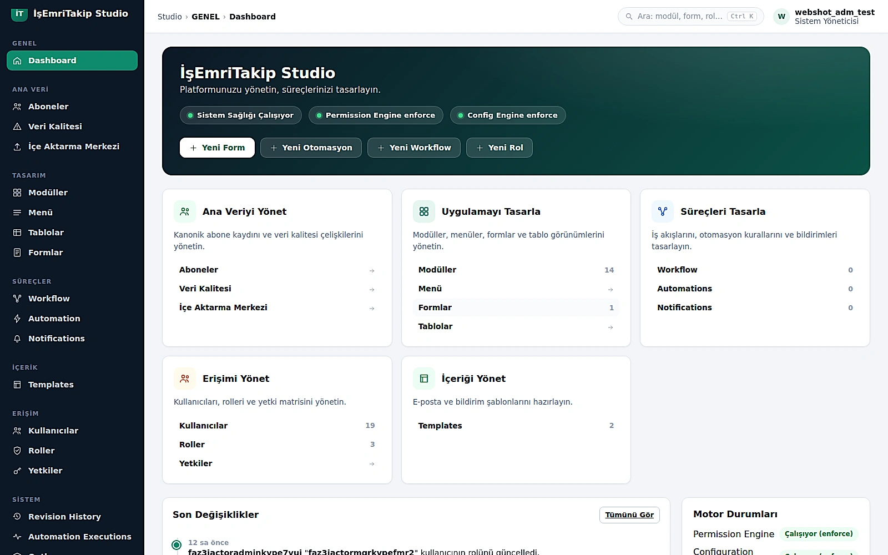Click the Roller shield icon in sidebar
Screen dimensions: 888x555
[x=17, y=451]
